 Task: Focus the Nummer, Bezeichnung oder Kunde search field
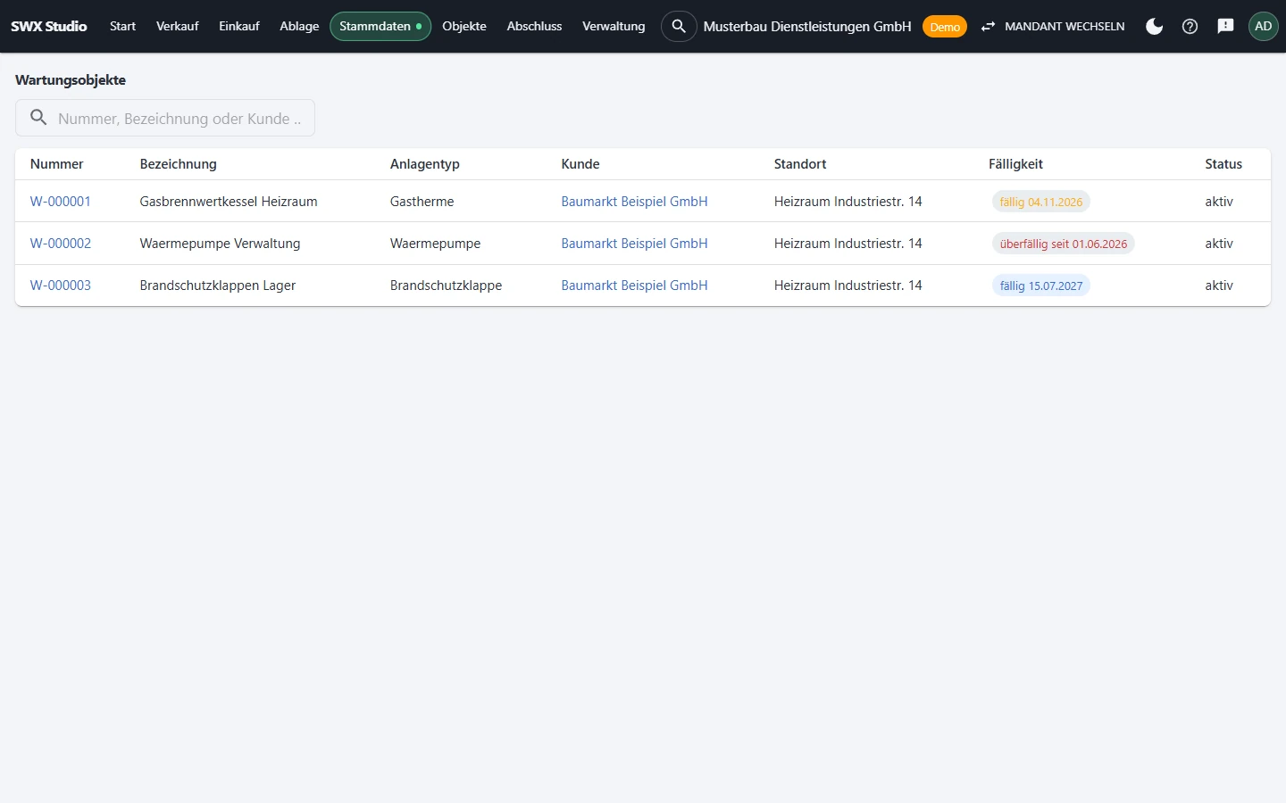tap(165, 118)
